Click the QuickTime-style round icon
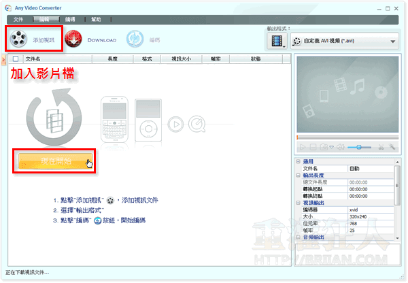 tap(197, 124)
